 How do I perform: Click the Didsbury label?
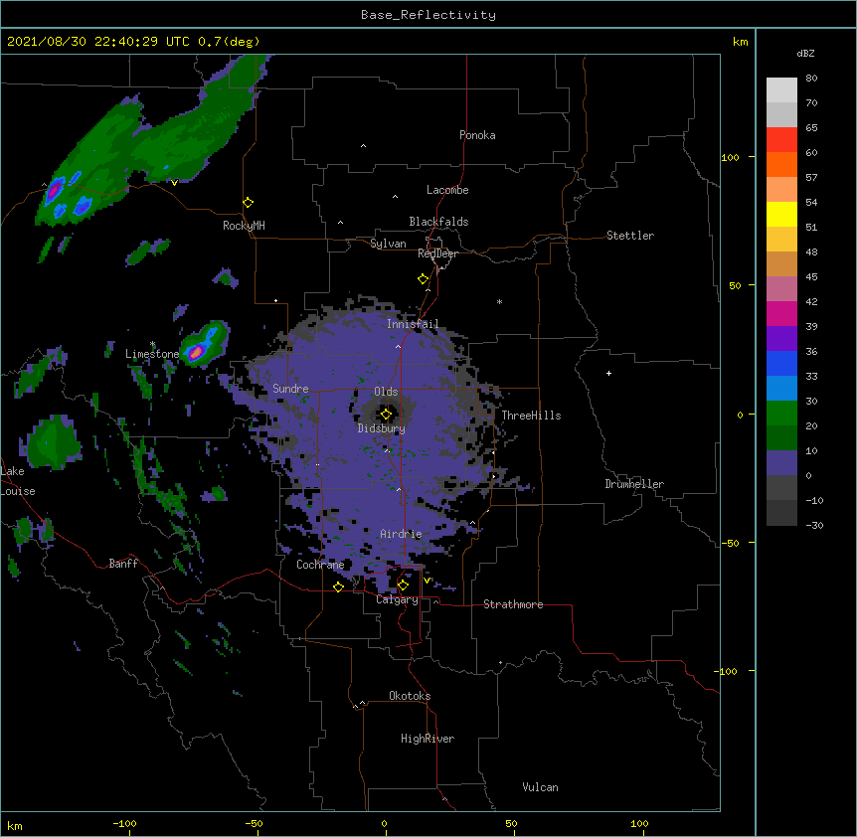click(382, 428)
